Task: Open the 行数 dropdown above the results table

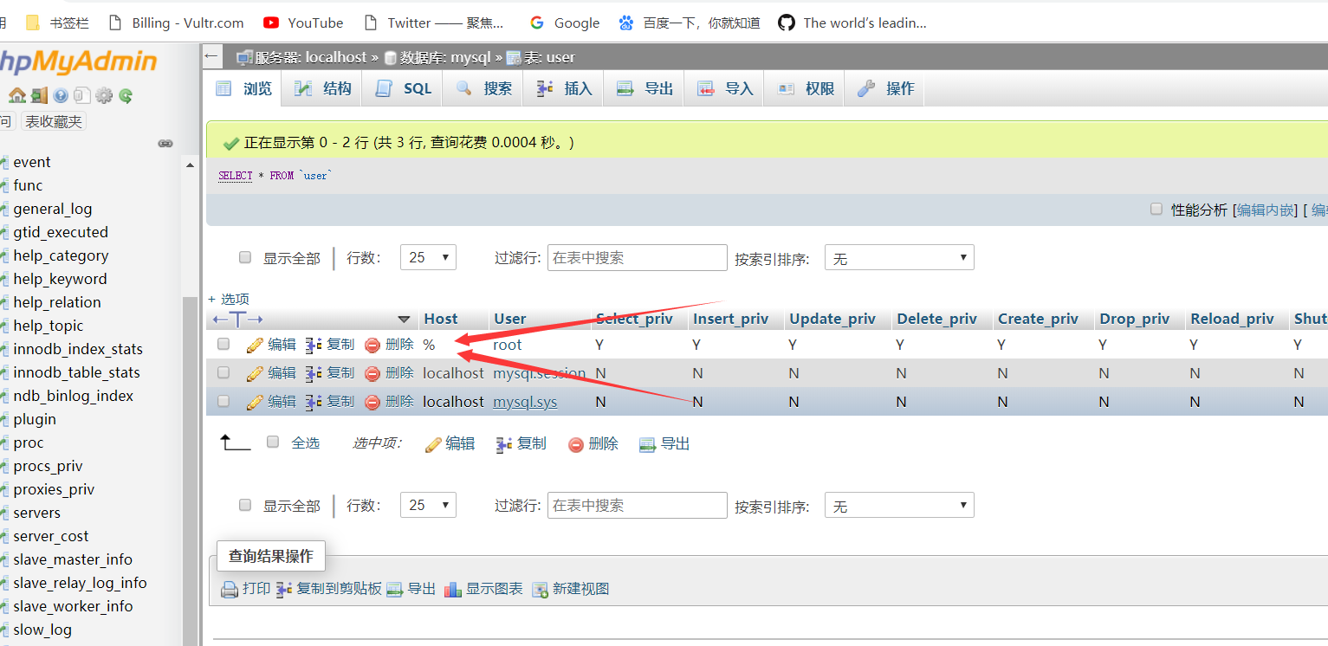Action: pyautogui.click(x=428, y=257)
